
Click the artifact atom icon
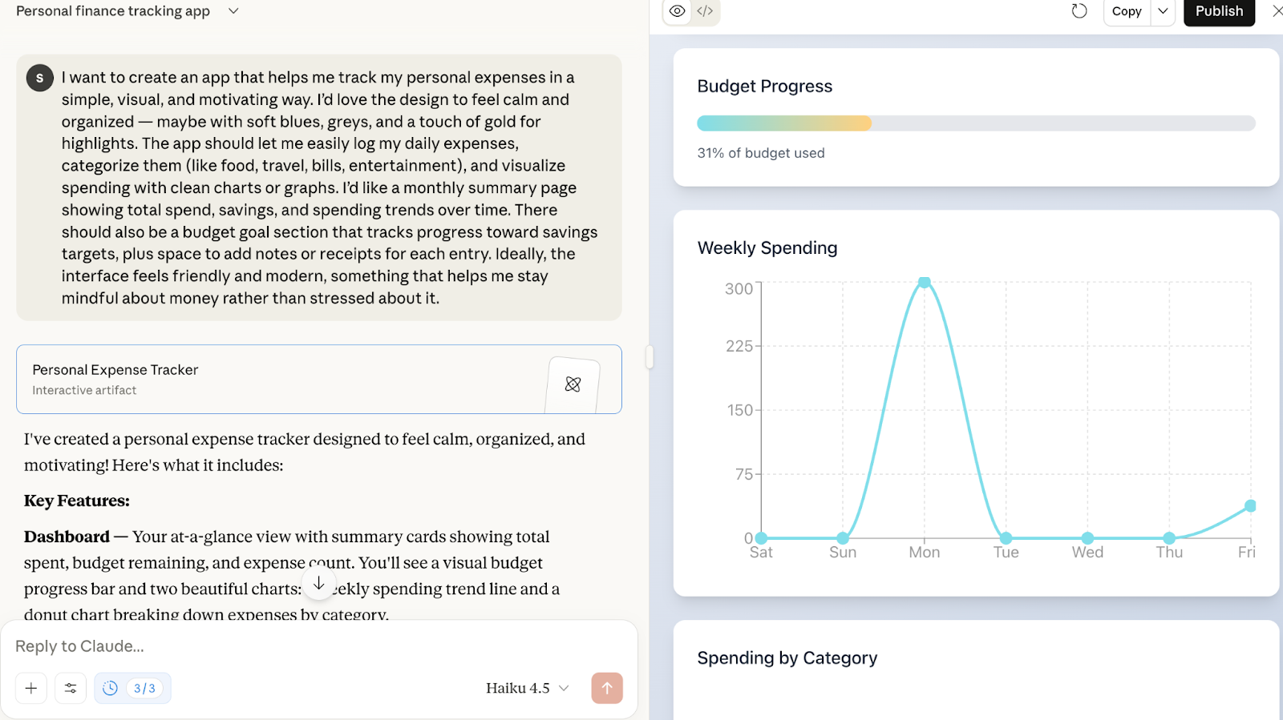(573, 384)
